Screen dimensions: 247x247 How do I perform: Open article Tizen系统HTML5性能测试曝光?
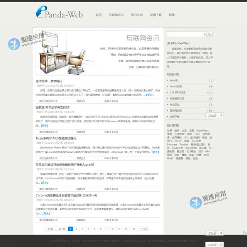coord(56,138)
